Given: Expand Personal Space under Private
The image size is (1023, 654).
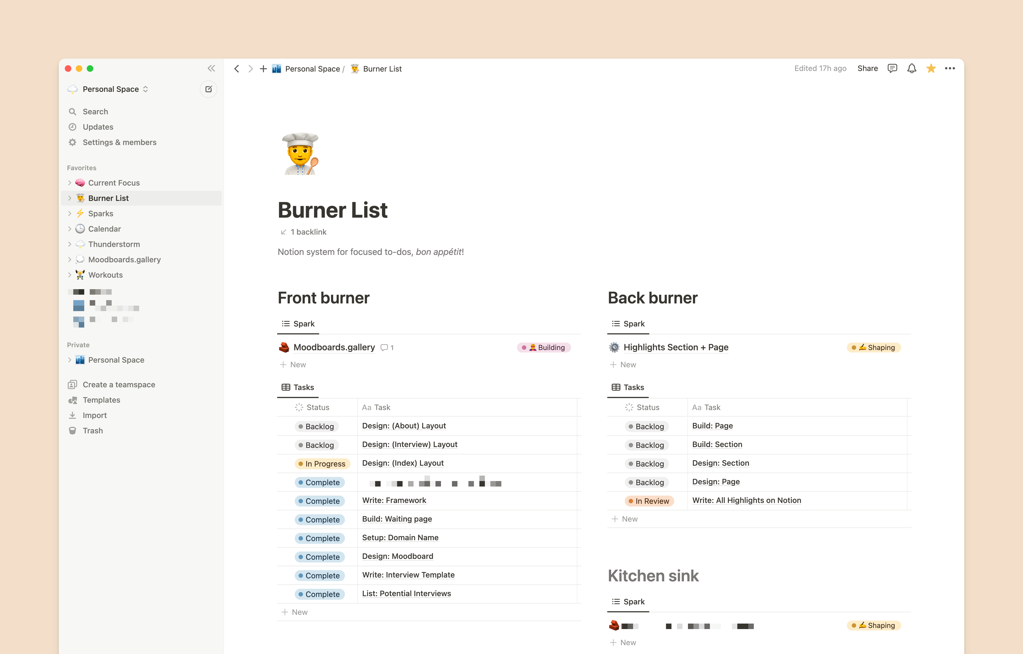Looking at the screenshot, I should tap(70, 360).
